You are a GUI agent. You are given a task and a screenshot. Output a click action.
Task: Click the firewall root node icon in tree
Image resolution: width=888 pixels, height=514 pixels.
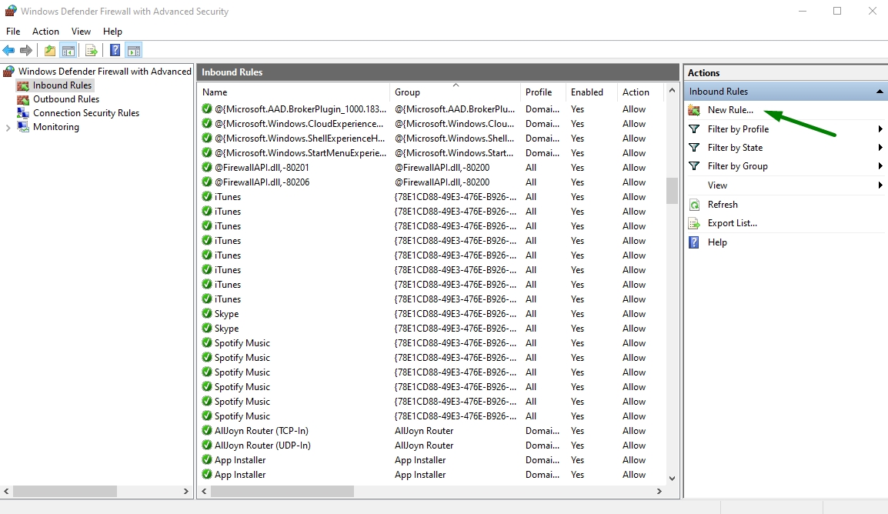point(8,72)
